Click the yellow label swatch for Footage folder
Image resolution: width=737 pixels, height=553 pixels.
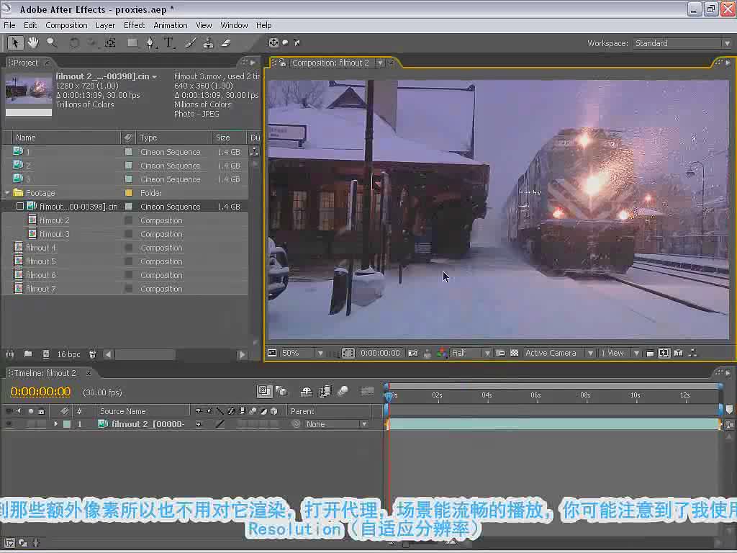tap(128, 193)
